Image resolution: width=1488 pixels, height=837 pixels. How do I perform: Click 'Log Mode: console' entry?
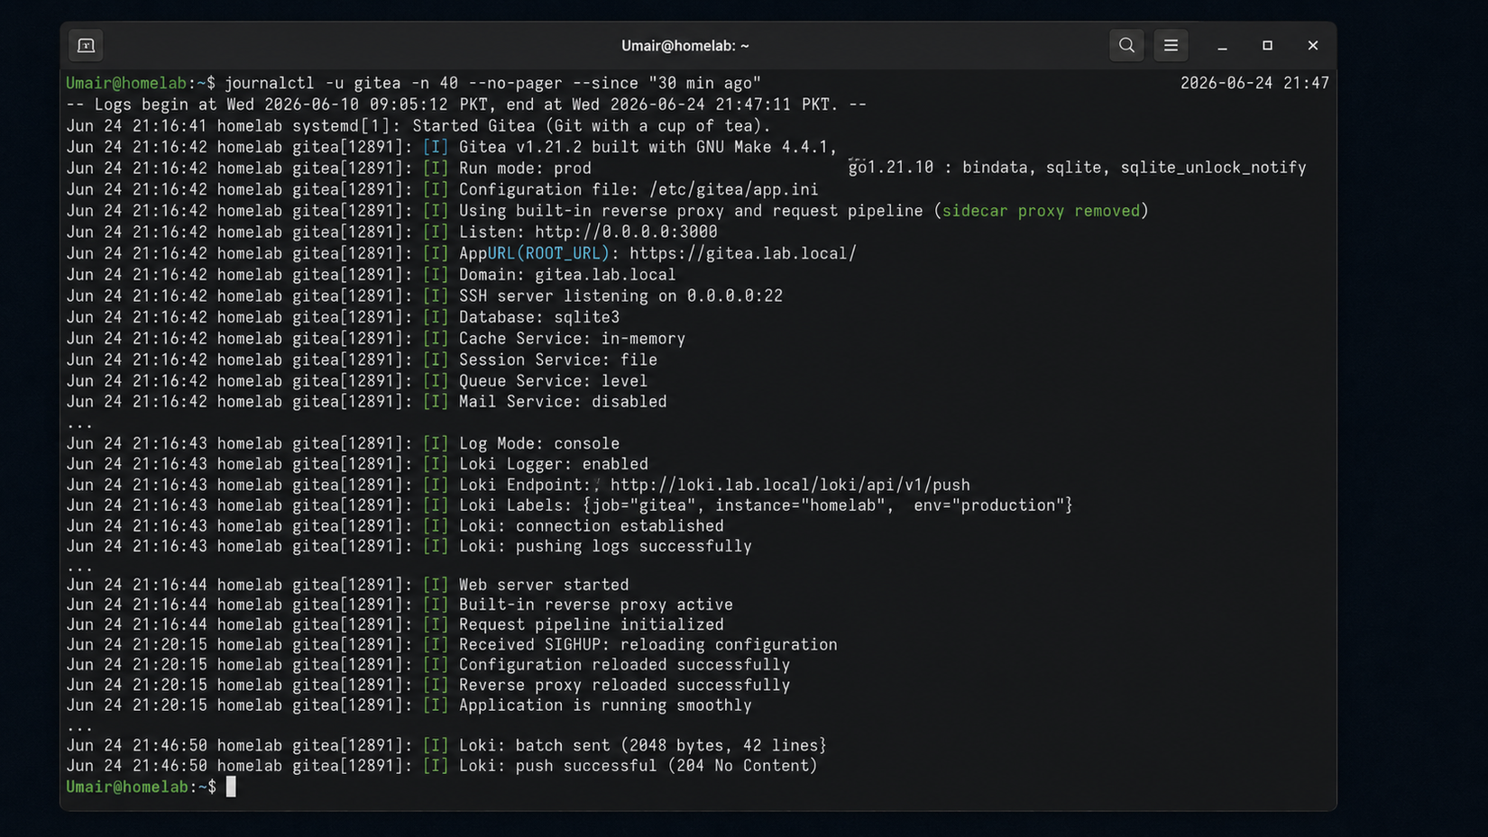(539, 443)
